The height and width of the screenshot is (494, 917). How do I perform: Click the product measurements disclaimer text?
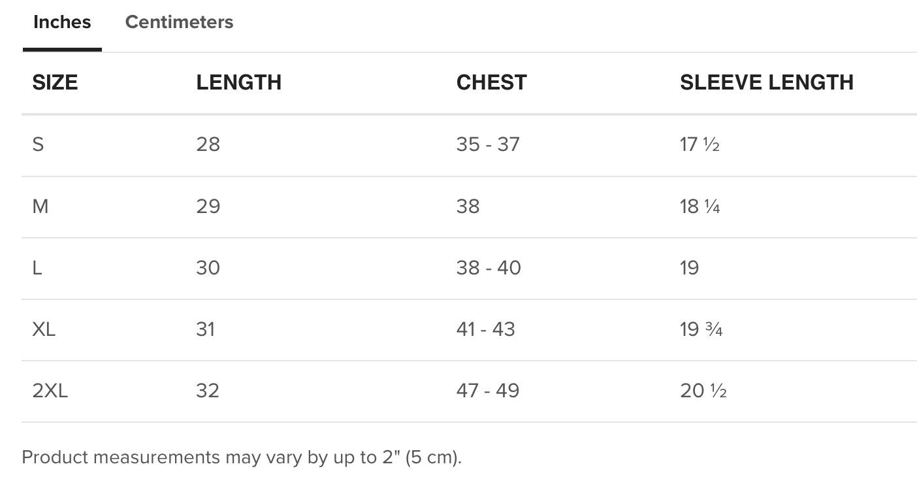coord(242,457)
